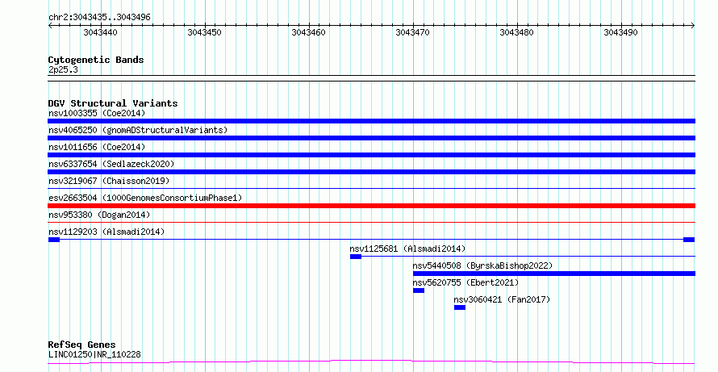Click the DGV Structural Variants track title
This screenshot has width=718, height=372.
click(113, 103)
